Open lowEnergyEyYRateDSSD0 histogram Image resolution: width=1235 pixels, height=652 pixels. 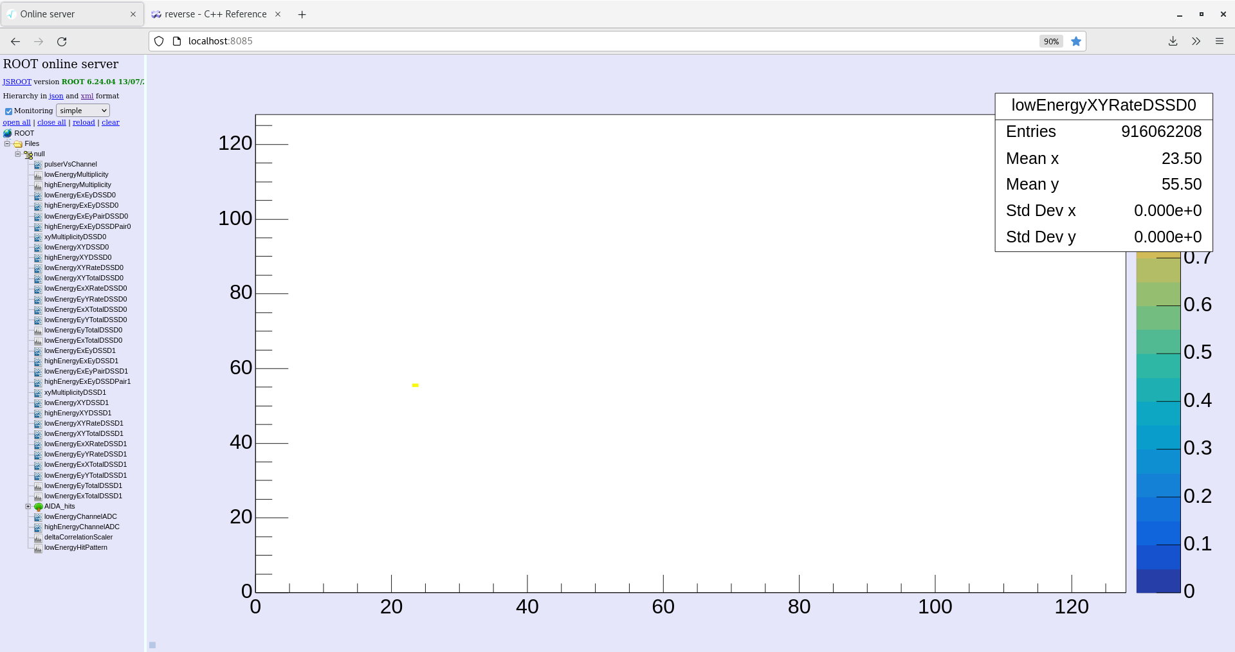[x=86, y=300]
